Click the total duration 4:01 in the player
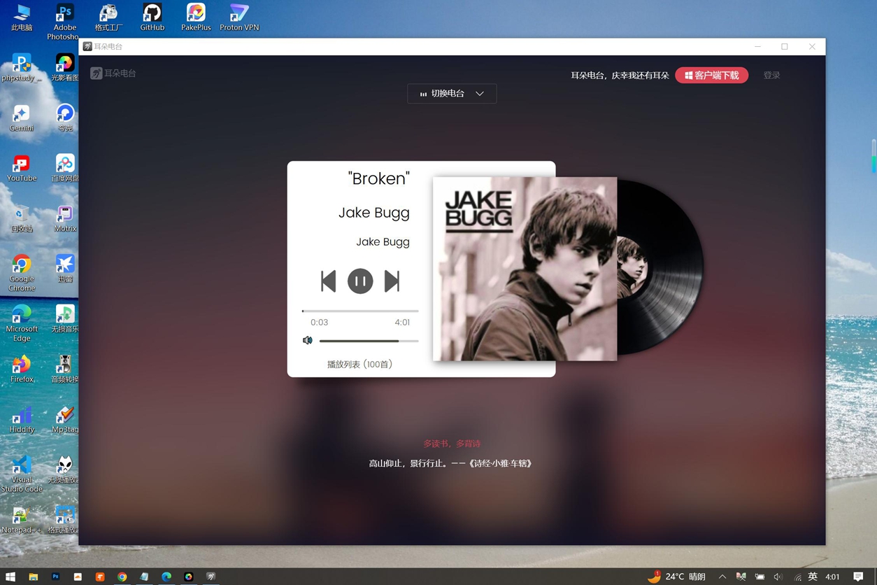Screen dimensions: 877x585 coord(402,323)
